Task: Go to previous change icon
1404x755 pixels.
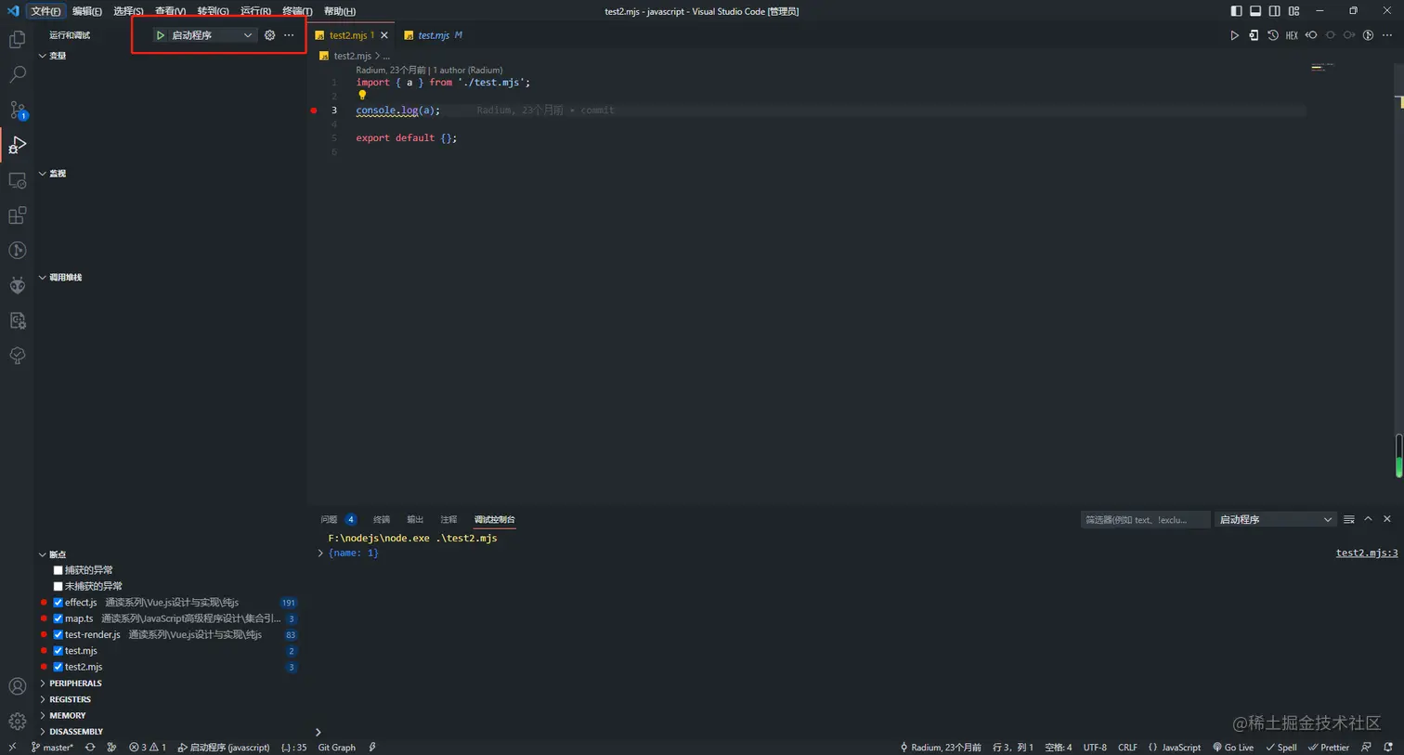Action: click(1311, 35)
